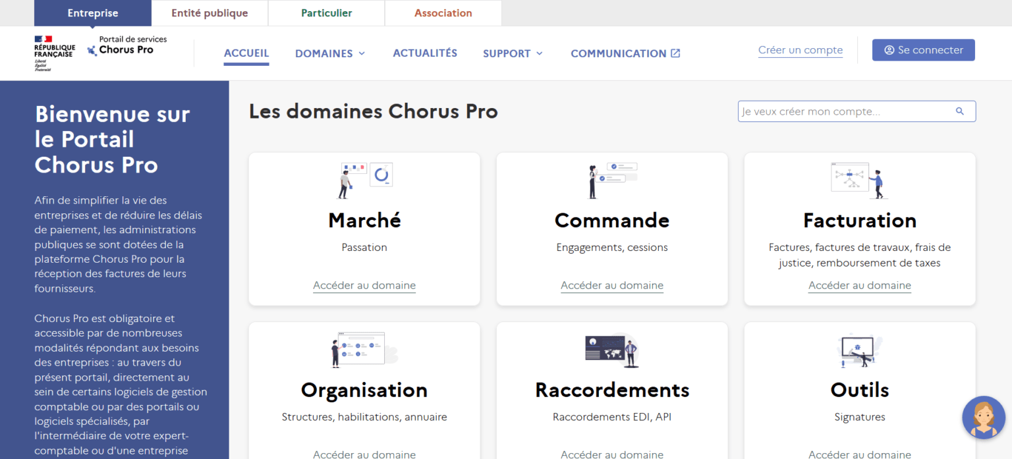Expand the Domaines dropdown menu

pos(330,53)
